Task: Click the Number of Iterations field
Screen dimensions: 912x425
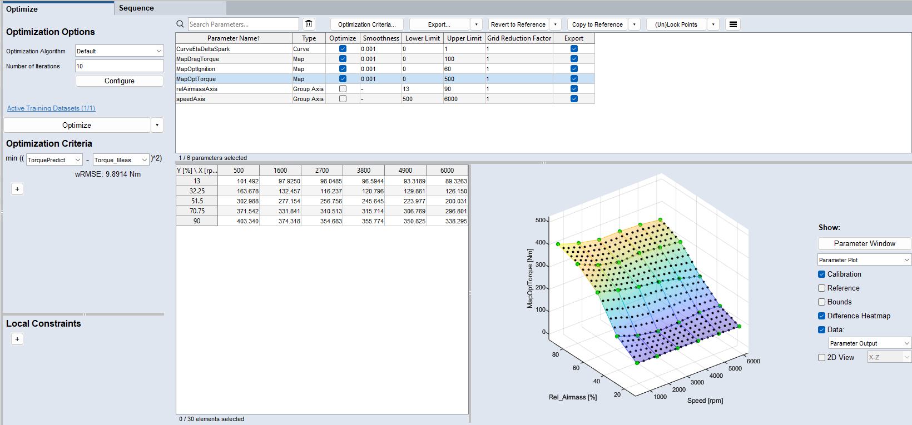Action: [x=120, y=66]
